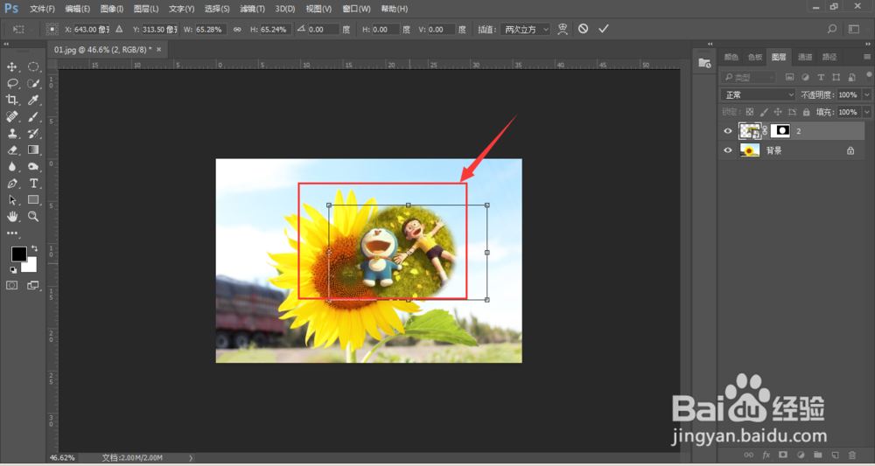This screenshot has width=875, height=466.
Task: Select the Gradient tool
Action: pyautogui.click(x=33, y=150)
